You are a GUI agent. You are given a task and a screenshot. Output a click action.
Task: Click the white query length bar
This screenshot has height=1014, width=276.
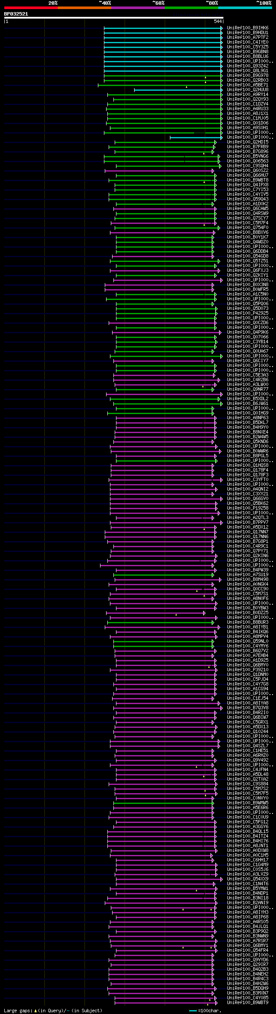[113, 18]
